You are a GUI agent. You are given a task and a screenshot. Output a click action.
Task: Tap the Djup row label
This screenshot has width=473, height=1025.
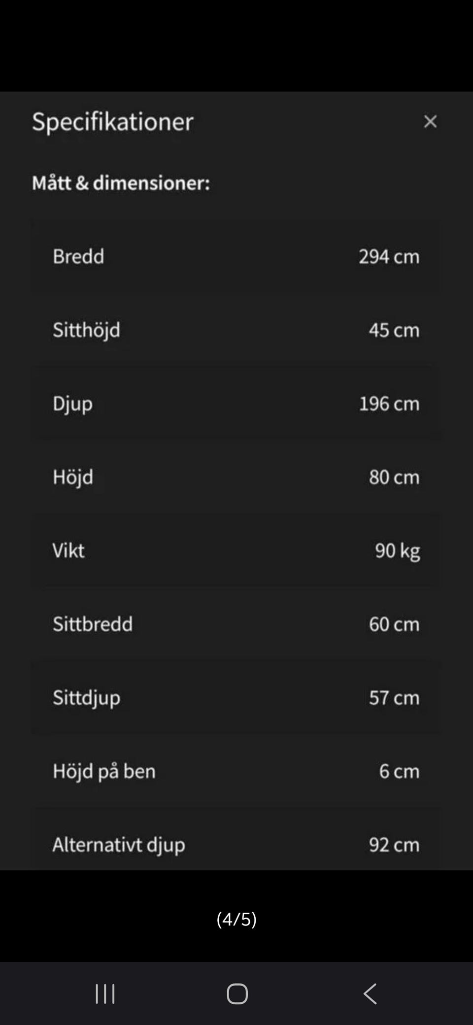(72, 404)
